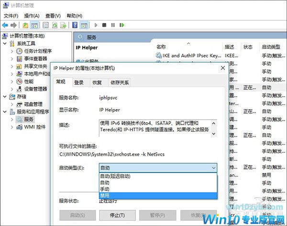Expand the WMI 控件 node chevron
The width and height of the screenshot is (287, 226).
click(12, 127)
